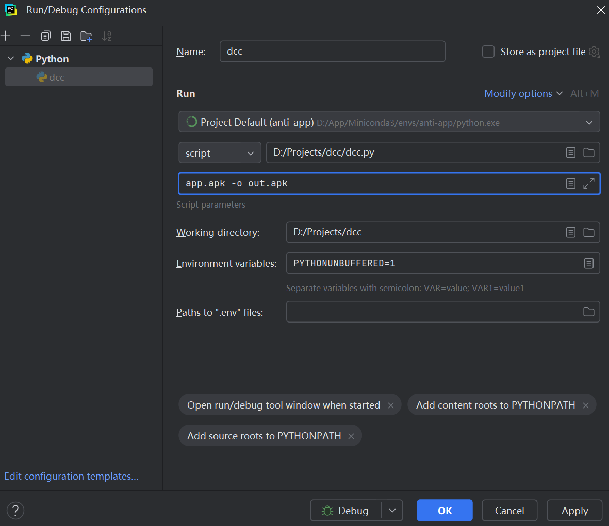609x526 pixels.
Task: Click the 'Environment variables:' label
Action: tap(226, 263)
